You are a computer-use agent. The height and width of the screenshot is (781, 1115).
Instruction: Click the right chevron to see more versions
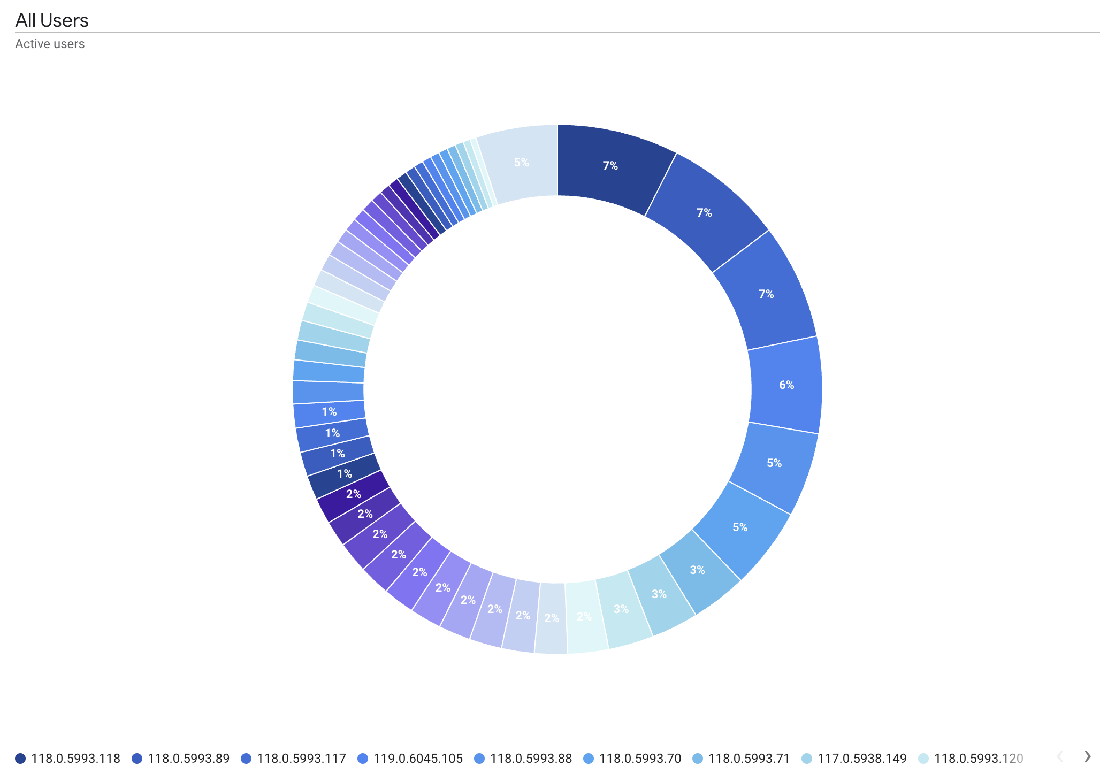(x=1087, y=757)
